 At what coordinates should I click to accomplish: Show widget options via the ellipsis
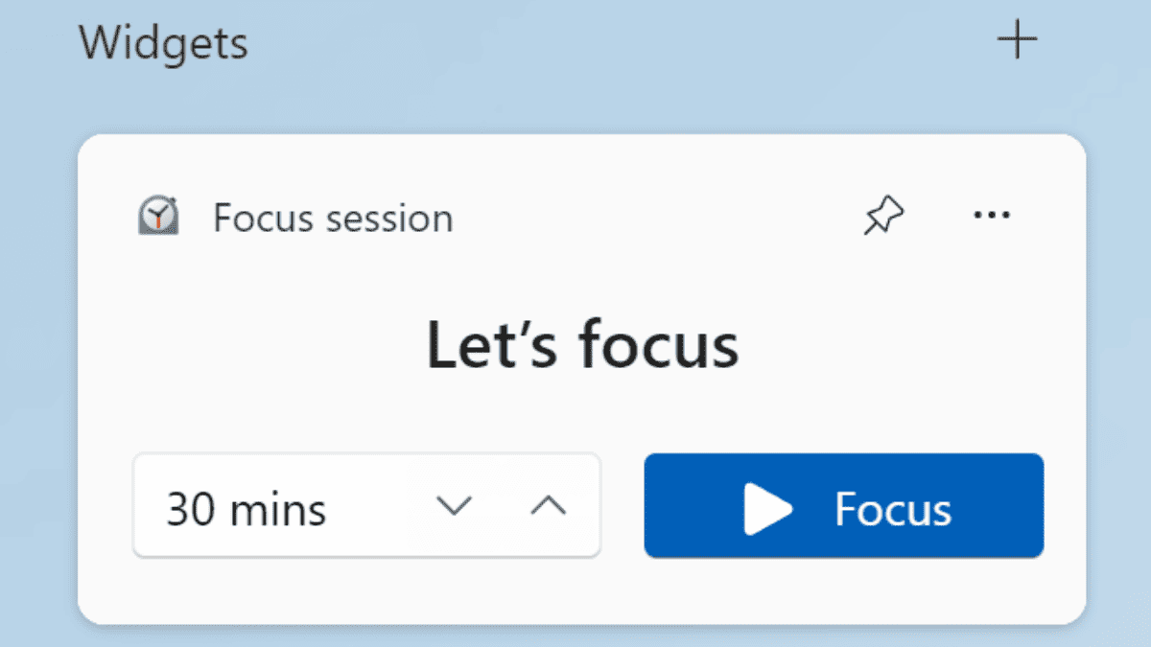992,216
